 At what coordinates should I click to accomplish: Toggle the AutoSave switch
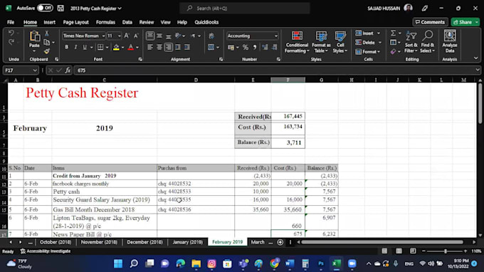click(x=45, y=8)
